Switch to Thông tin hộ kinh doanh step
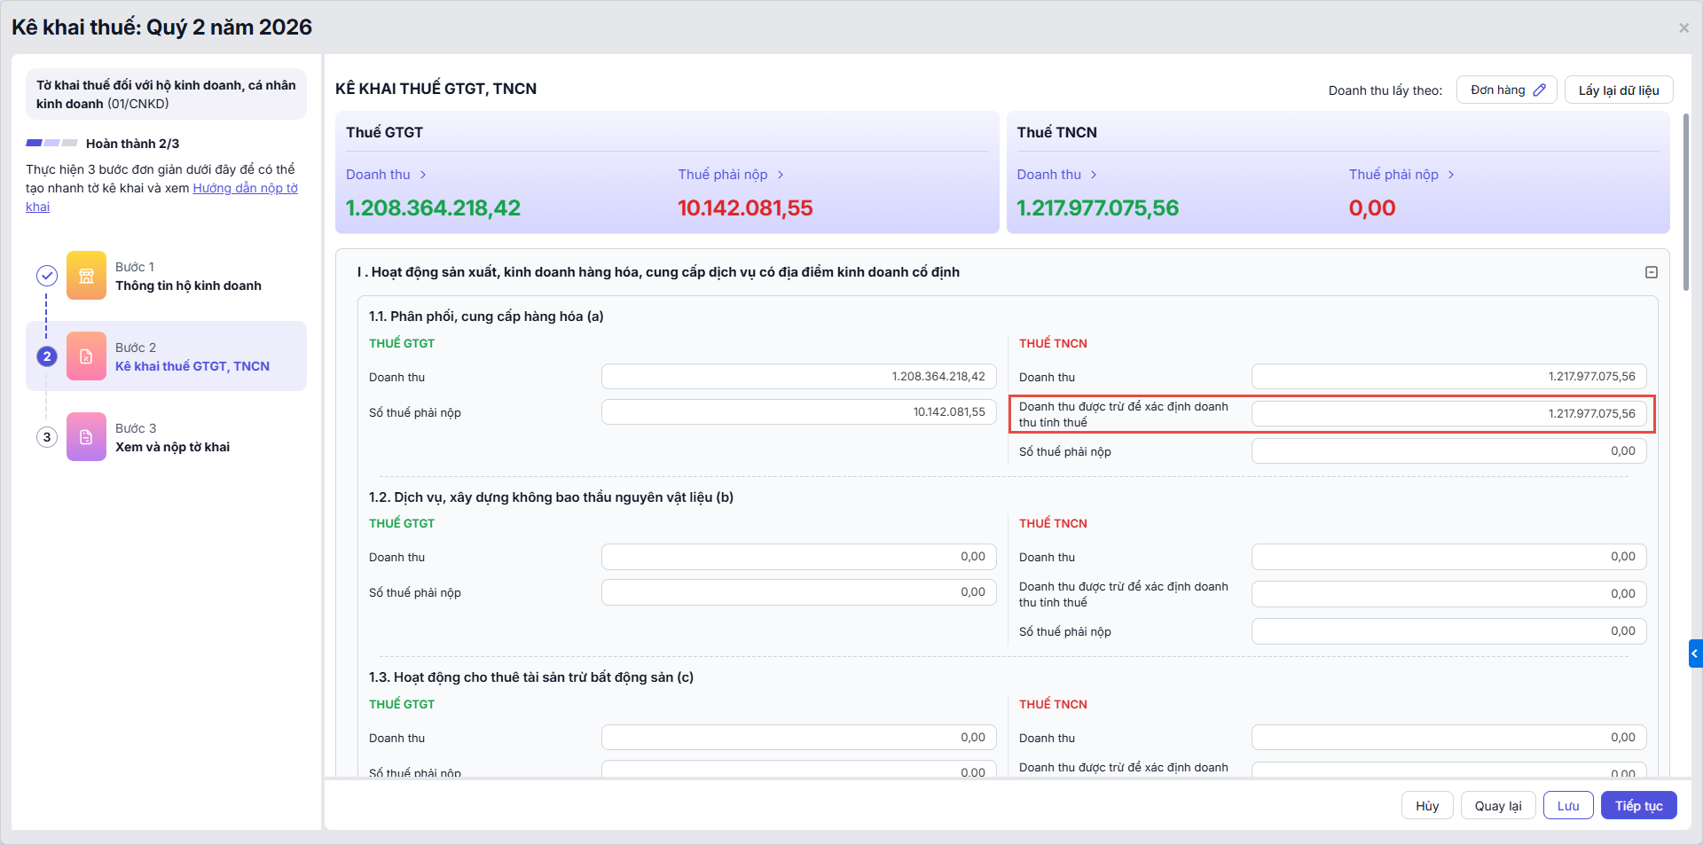 tap(188, 286)
